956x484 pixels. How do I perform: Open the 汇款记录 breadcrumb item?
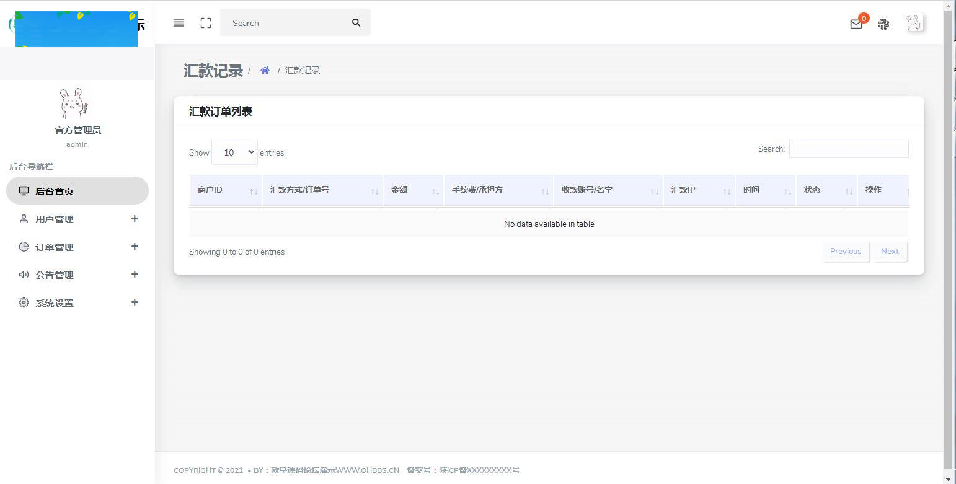pyautogui.click(x=302, y=70)
